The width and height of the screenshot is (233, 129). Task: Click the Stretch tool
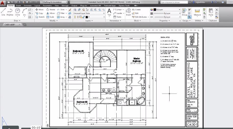click(40, 17)
